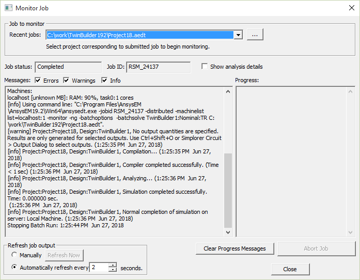Image resolution: width=360 pixels, height=280 pixels.
Task: Click the 'localhost [unknown MB]' machine line
Action: point(70,98)
